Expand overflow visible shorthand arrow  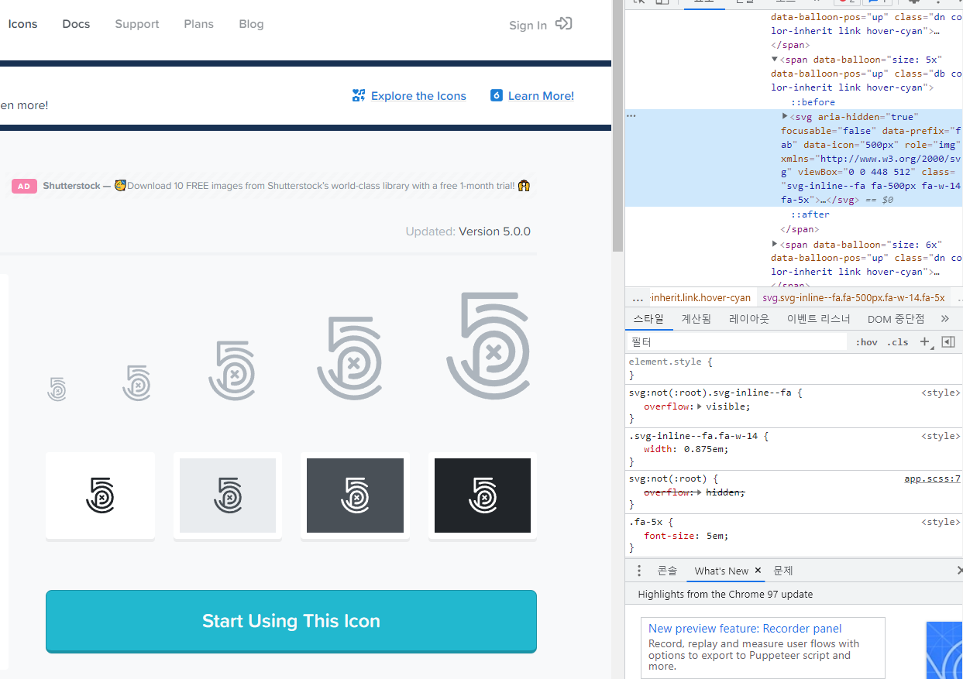pos(700,406)
